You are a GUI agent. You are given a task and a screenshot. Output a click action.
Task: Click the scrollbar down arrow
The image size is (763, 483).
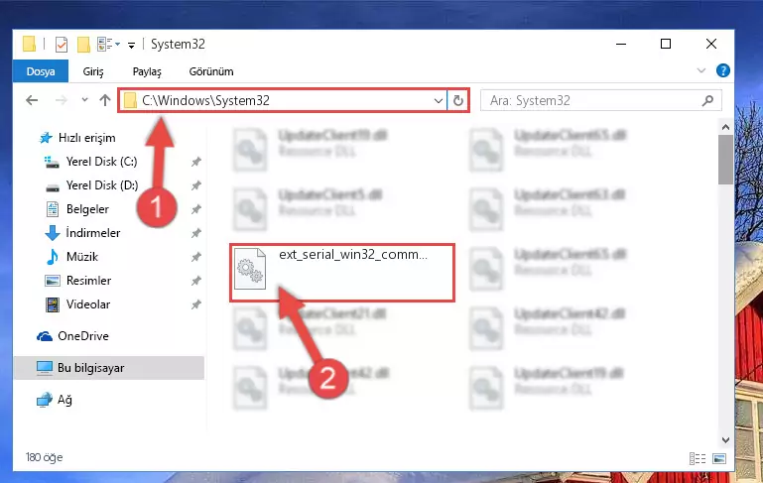click(725, 440)
